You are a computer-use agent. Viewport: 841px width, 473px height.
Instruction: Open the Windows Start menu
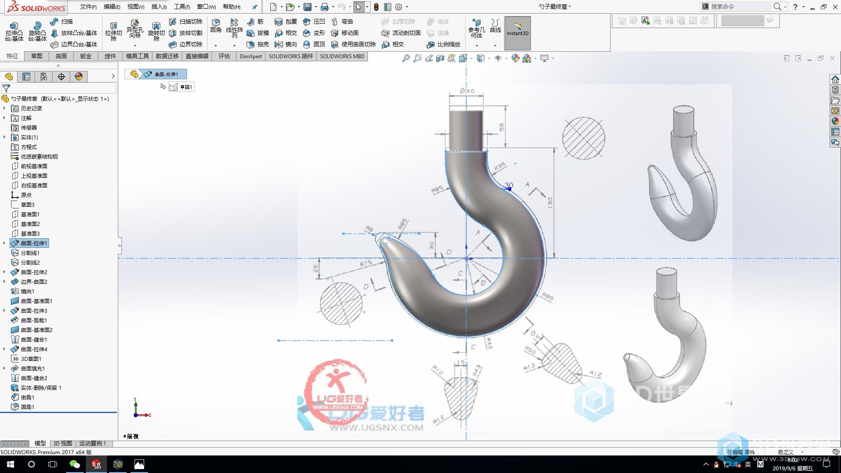[11, 464]
